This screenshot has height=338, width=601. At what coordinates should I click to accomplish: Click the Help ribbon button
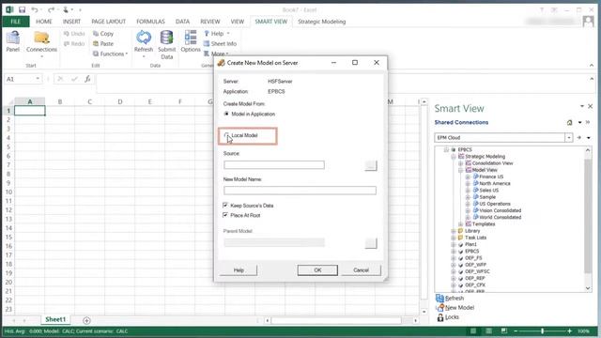point(217,34)
